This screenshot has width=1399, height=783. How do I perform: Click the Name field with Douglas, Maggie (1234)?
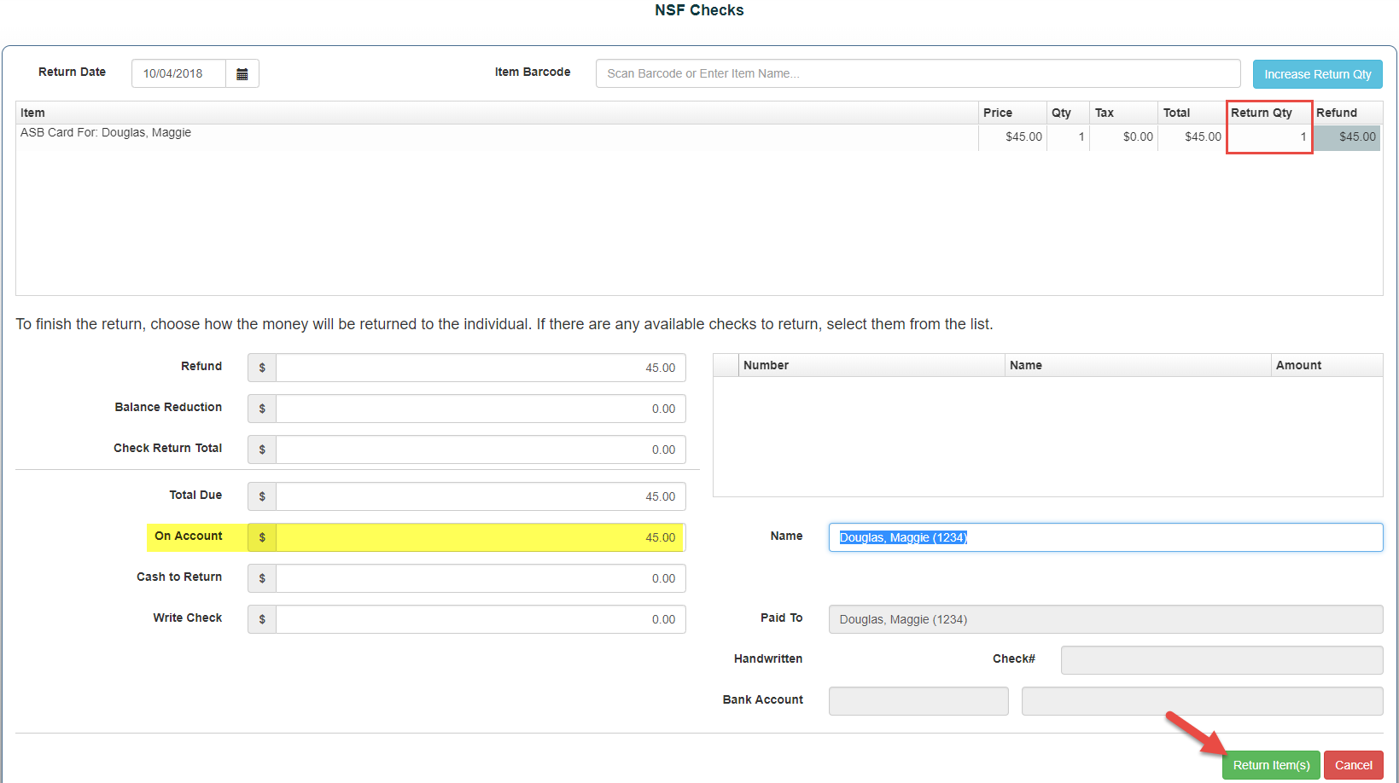[1105, 537]
